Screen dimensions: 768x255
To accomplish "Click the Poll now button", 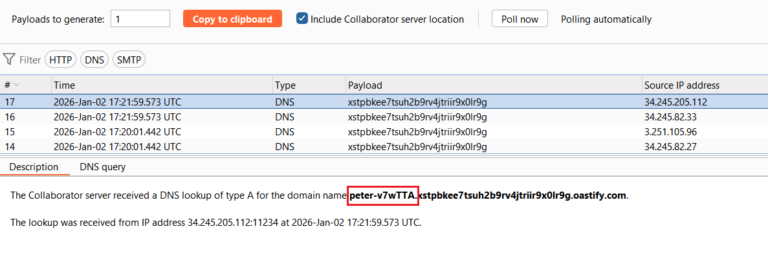I will 520,19.
